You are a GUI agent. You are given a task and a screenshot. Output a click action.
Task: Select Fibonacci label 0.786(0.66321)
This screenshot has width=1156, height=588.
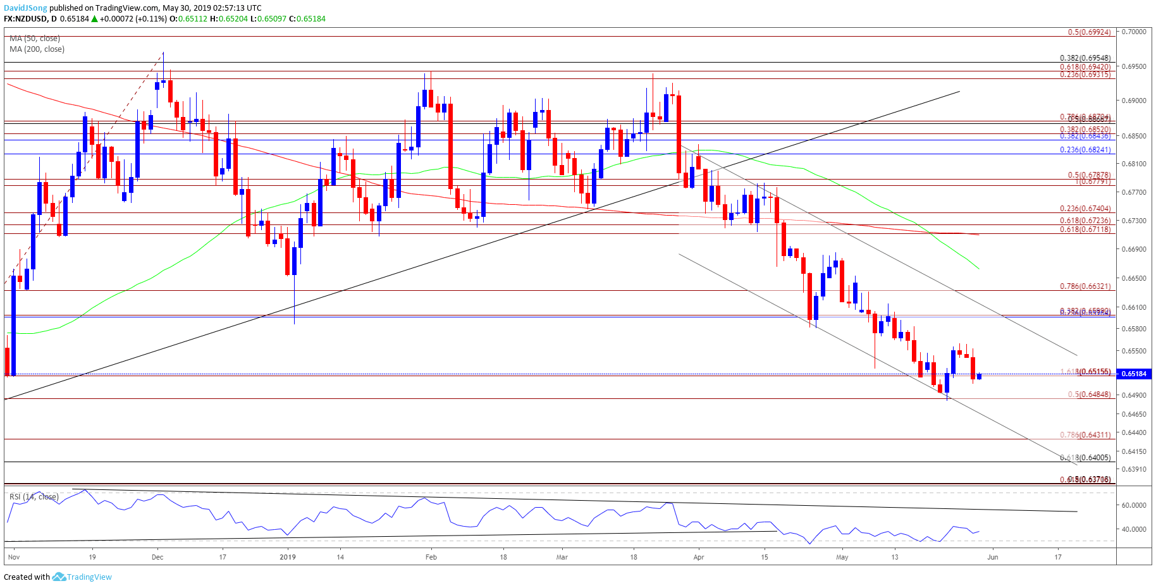click(1085, 286)
